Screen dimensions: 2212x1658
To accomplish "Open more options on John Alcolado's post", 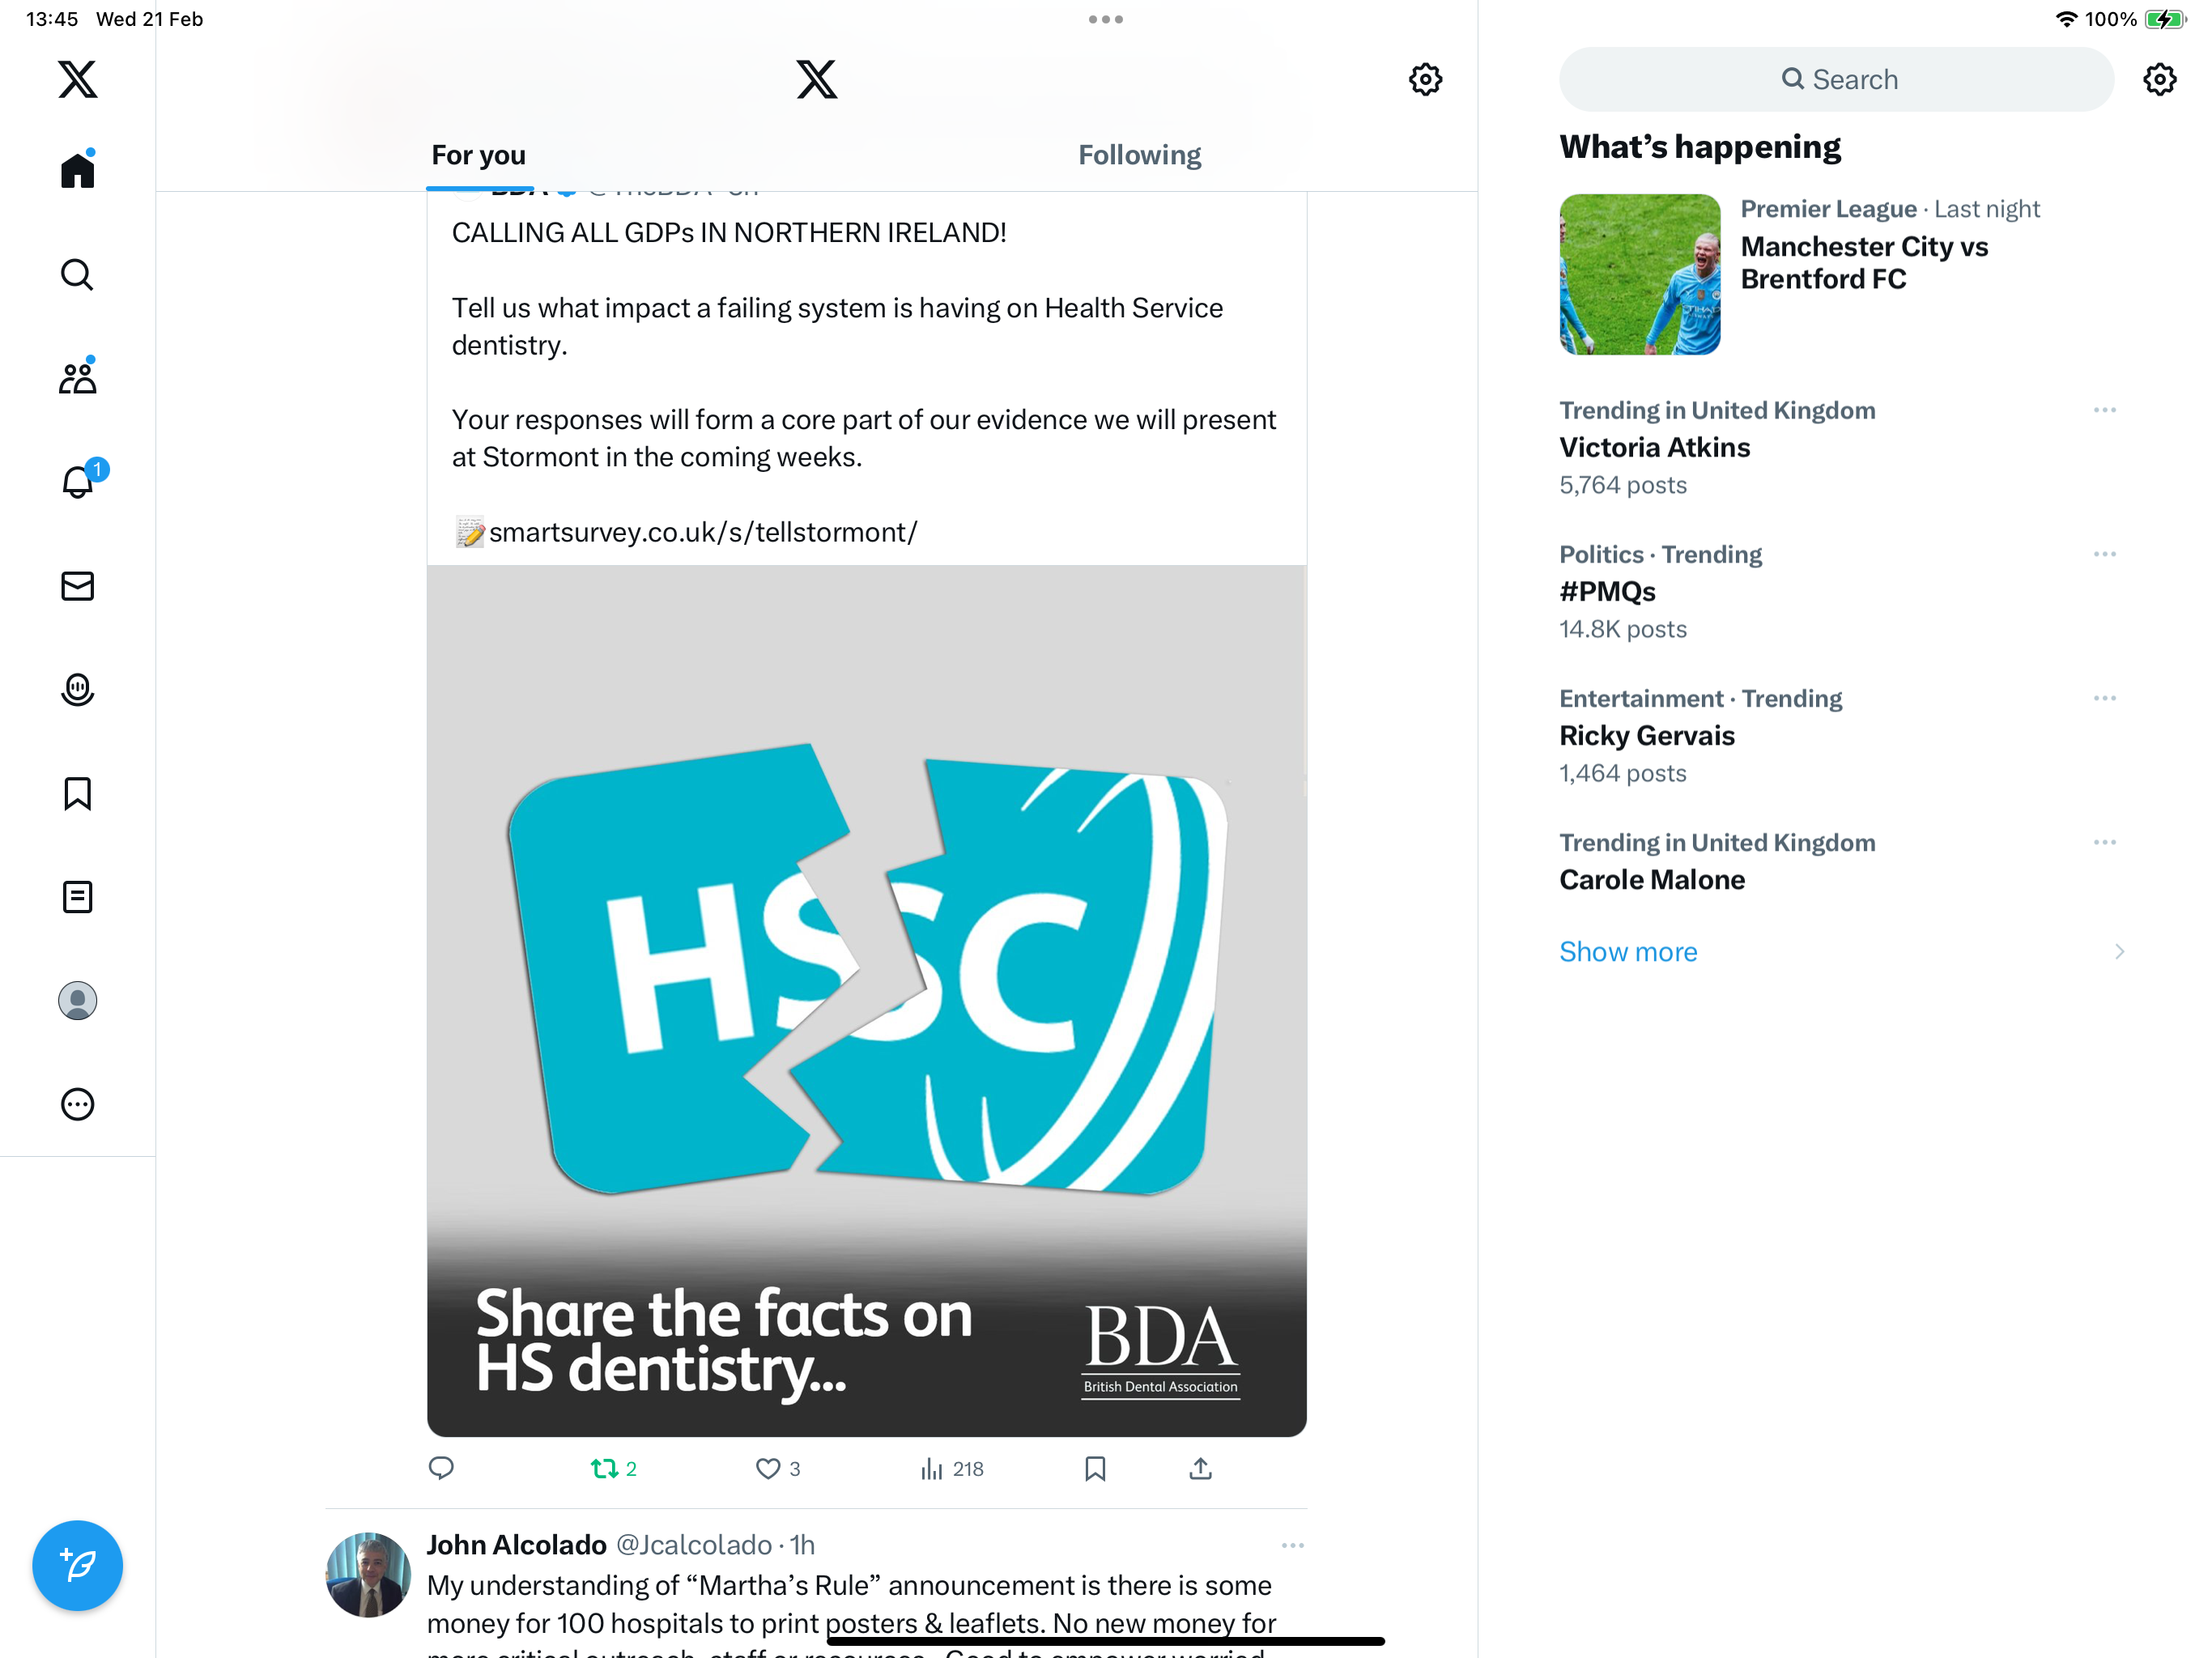I will [x=1292, y=1545].
